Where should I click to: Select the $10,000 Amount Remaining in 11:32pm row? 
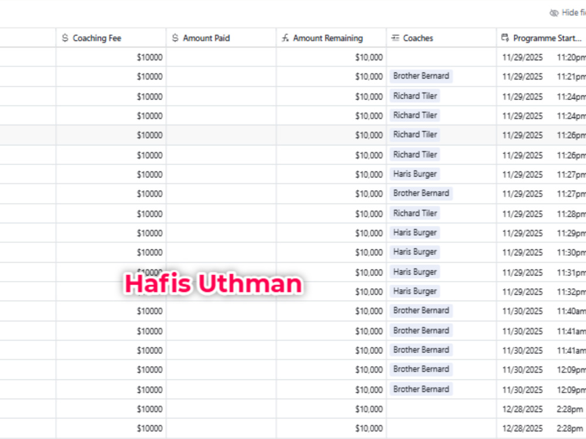coord(369,291)
